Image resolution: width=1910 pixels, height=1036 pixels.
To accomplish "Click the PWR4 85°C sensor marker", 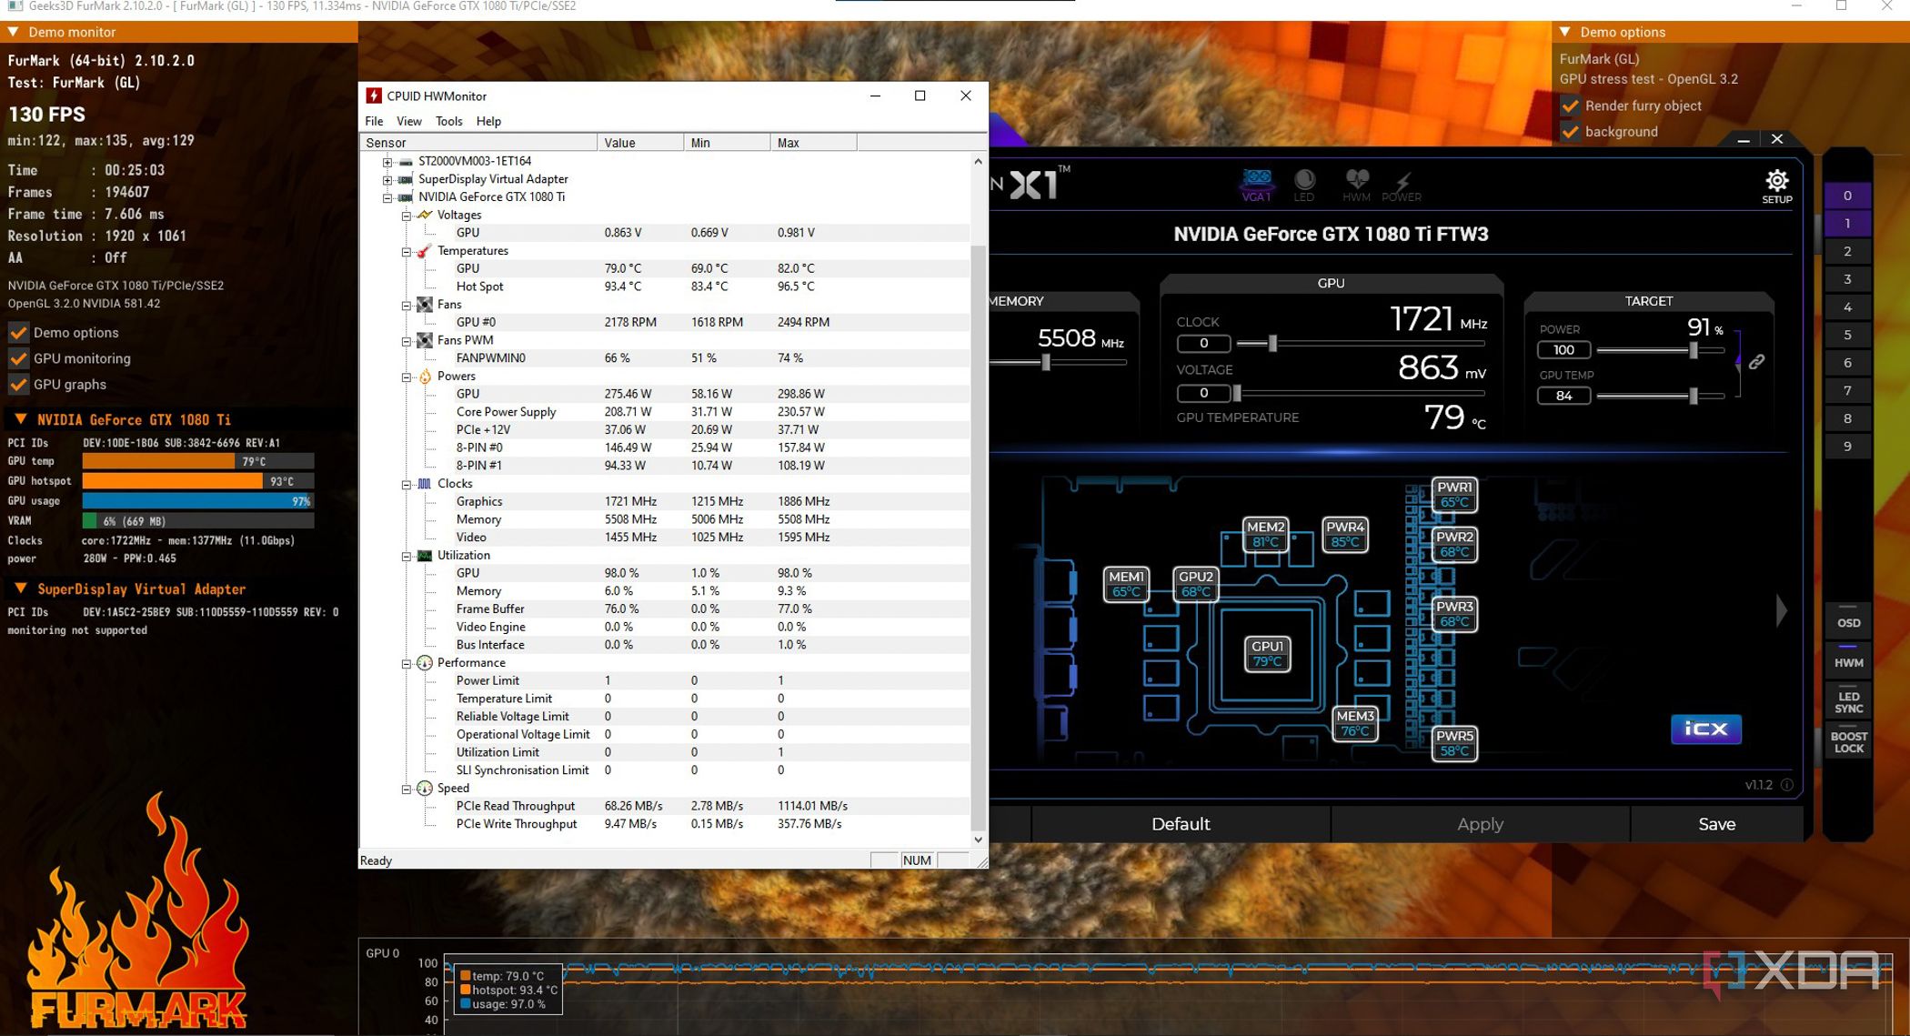I will [1345, 534].
